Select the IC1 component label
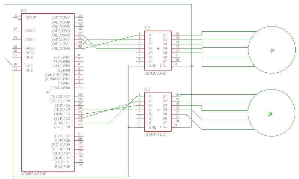This screenshot has height=179, width=299. [24, 10]
